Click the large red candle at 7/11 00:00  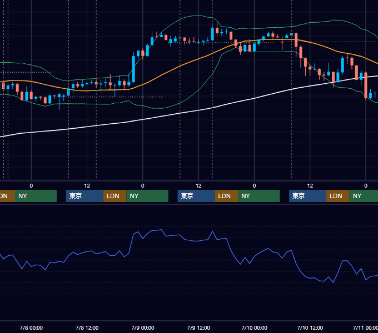[x=366, y=85]
